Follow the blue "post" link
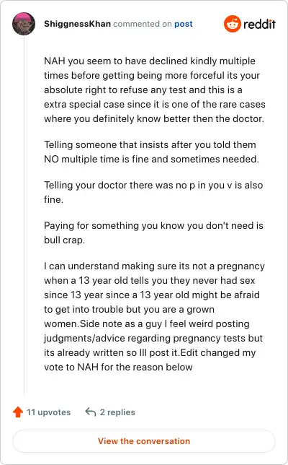Screen dimensions: 288x465 click(x=184, y=24)
